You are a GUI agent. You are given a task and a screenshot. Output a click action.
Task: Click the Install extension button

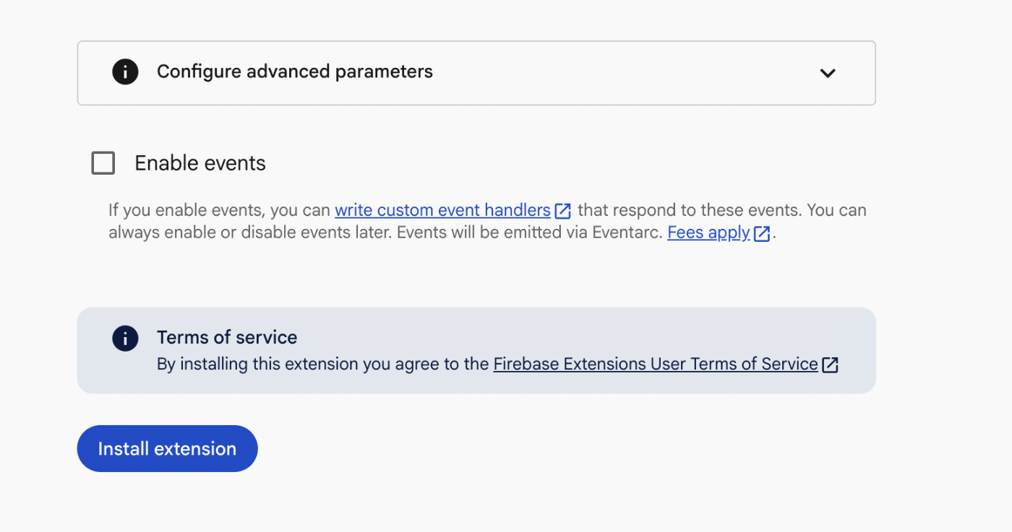(168, 448)
